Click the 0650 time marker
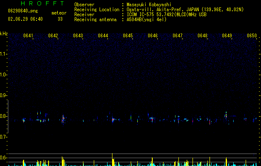The height and width of the screenshot is (166, 261). (x=252, y=36)
